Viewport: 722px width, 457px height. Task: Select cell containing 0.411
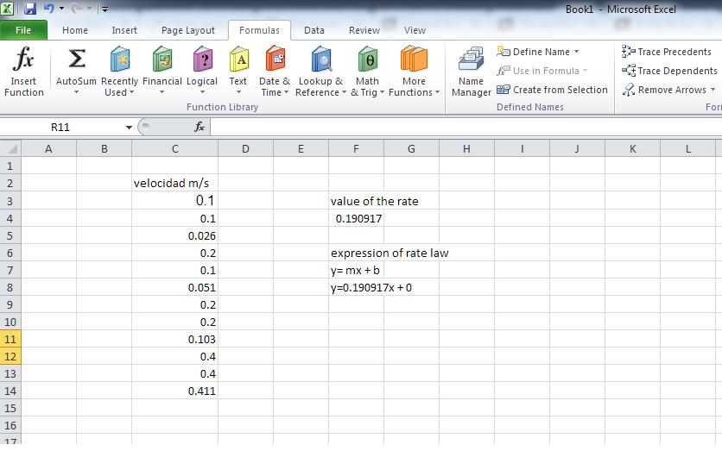(x=174, y=391)
